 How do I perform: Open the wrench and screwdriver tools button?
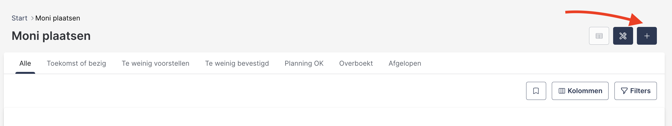[623, 36]
